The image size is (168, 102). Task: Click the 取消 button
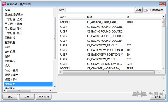pos(158,97)
